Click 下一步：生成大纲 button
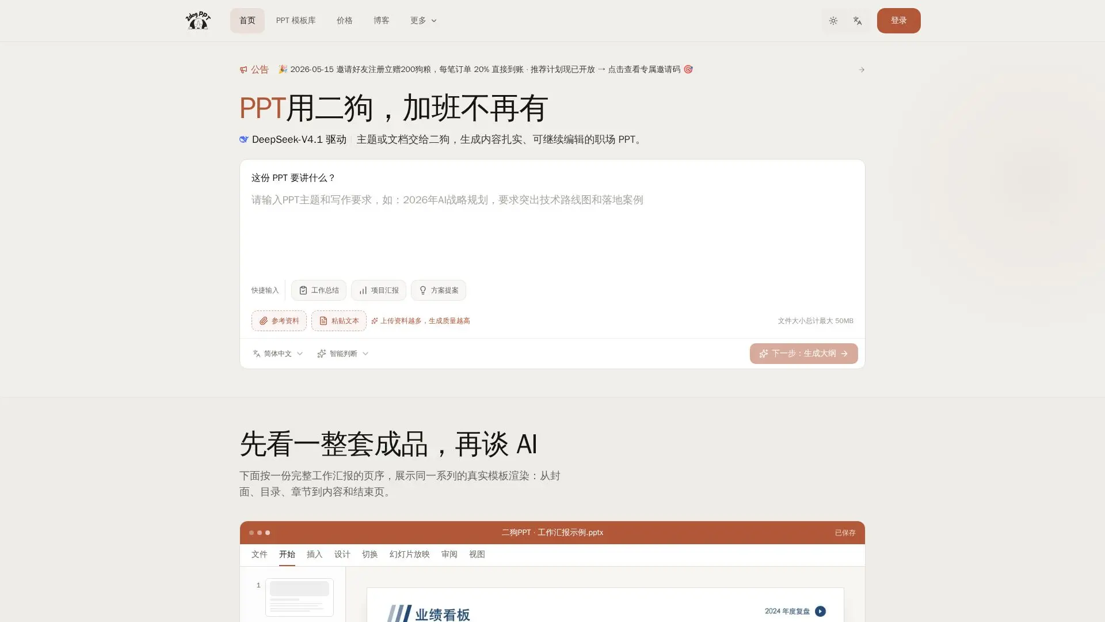This screenshot has width=1105, height=622. [x=803, y=354]
